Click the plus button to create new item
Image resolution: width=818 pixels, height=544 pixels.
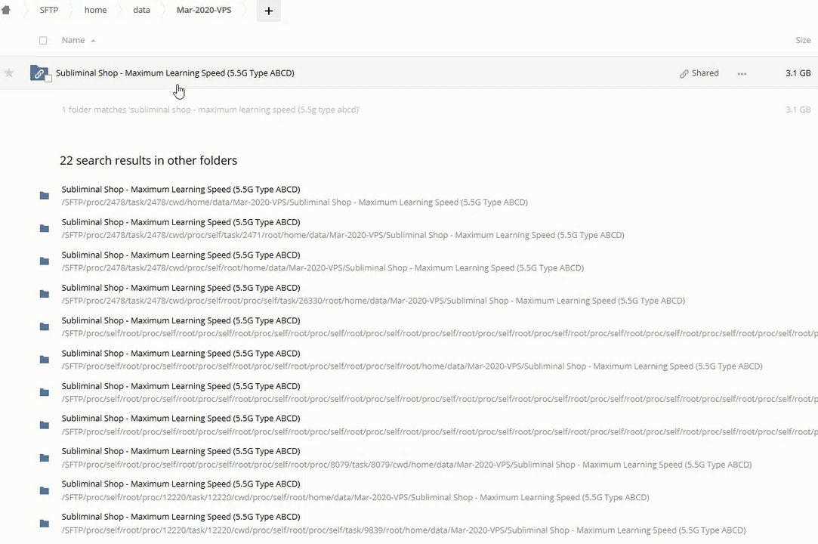coord(268,11)
